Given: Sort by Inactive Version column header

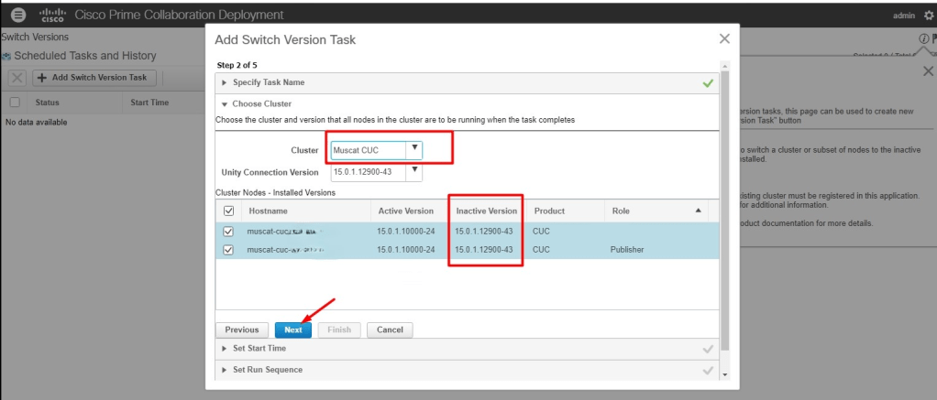Looking at the screenshot, I should click(486, 211).
